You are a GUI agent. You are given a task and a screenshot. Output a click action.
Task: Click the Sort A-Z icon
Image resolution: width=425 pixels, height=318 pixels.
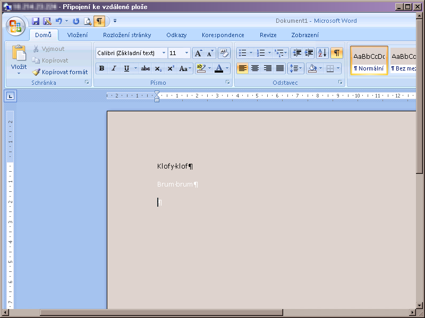[322, 53]
